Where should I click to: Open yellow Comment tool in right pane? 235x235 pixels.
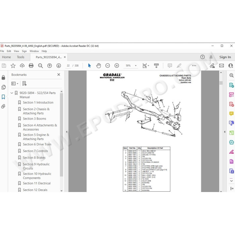(231, 113)
